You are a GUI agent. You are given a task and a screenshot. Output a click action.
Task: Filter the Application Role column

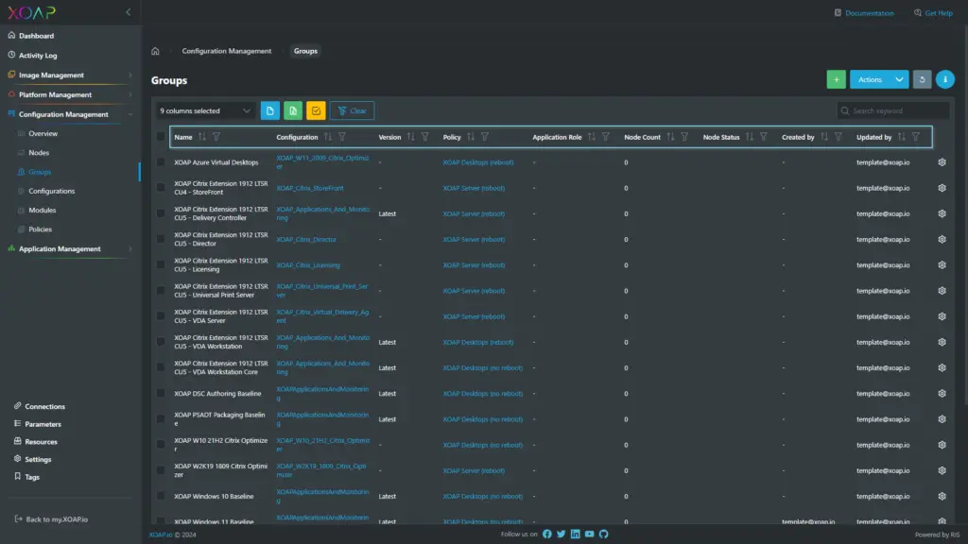606,137
